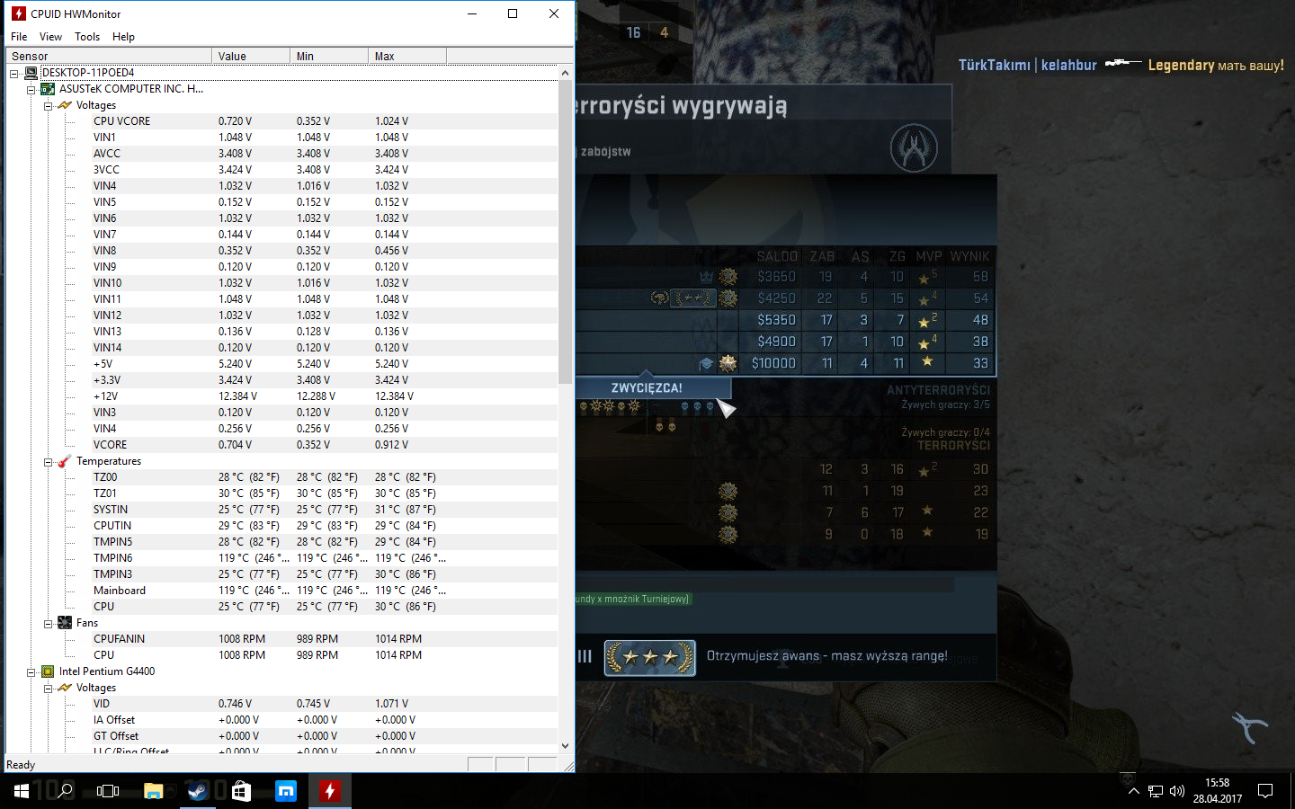This screenshot has width=1295, height=809.
Task: Click the Pentium Voltages lightning icon
Action: (65, 688)
